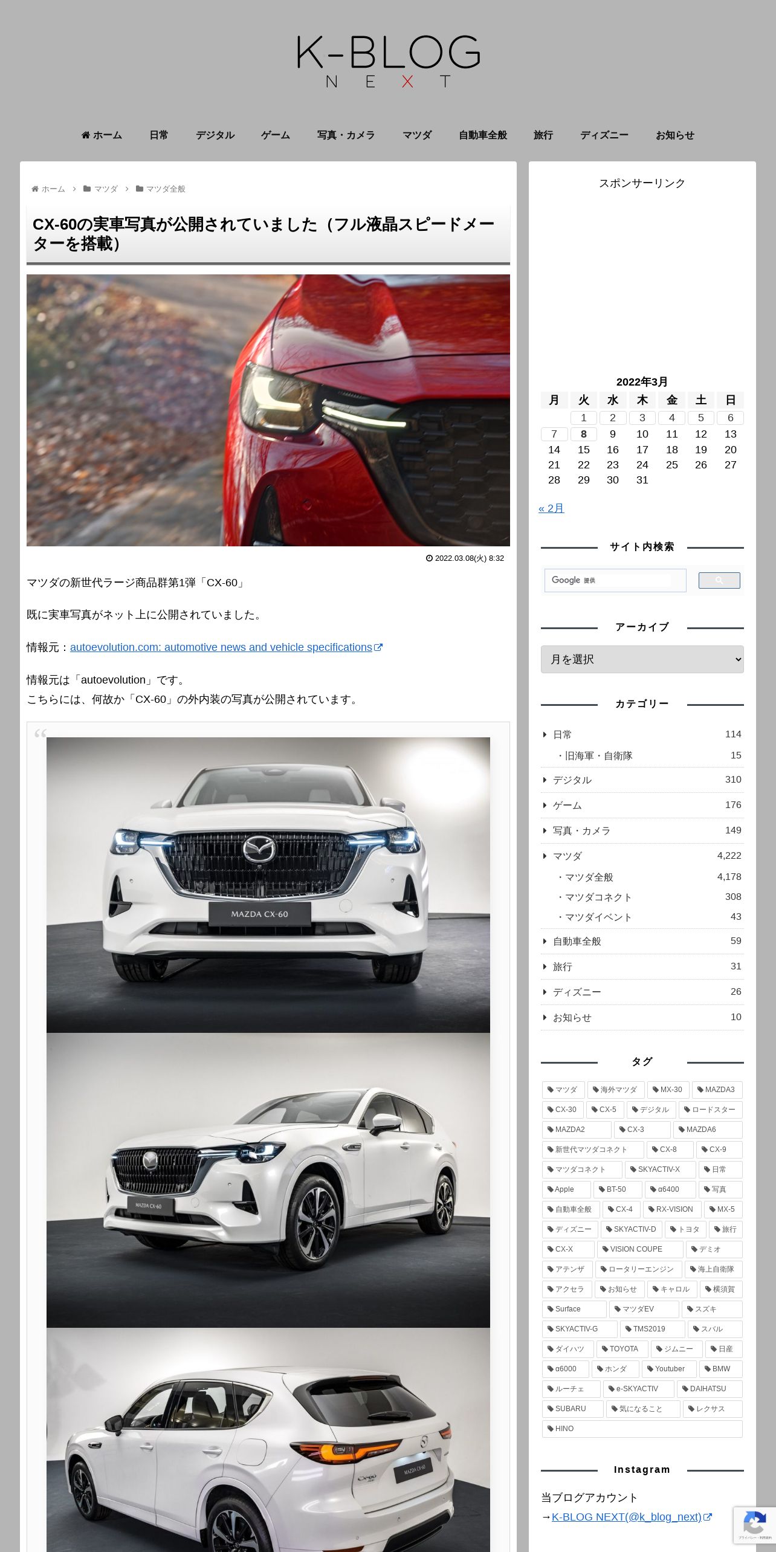Select calendar day 8

(583, 434)
